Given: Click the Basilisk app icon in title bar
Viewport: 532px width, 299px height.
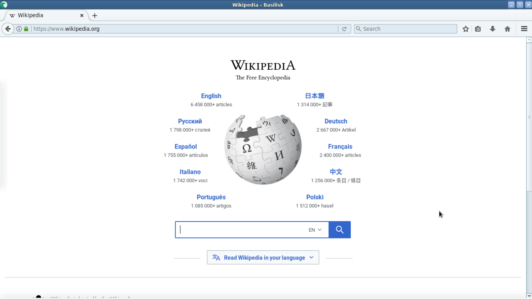Looking at the screenshot, I should pos(4,5).
